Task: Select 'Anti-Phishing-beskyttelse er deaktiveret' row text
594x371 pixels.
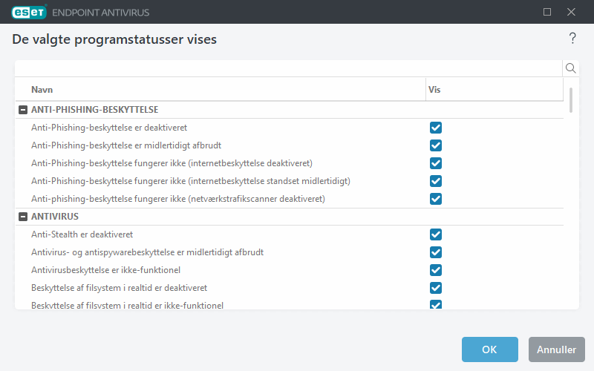Action: pyautogui.click(x=109, y=128)
